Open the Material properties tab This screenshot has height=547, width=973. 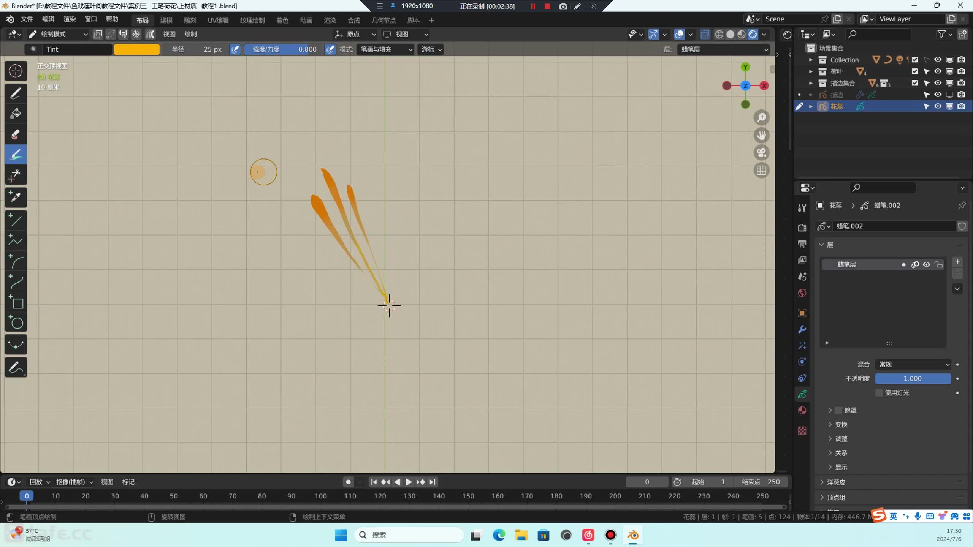coord(802,410)
